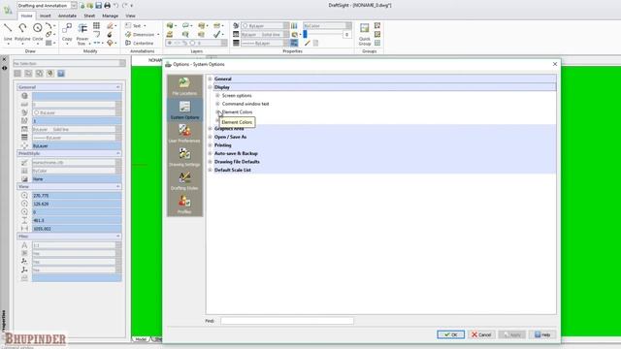Viewport: 621px width, 349px height.
Task: Open the Manage ribbon tab
Action: pyautogui.click(x=110, y=16)
